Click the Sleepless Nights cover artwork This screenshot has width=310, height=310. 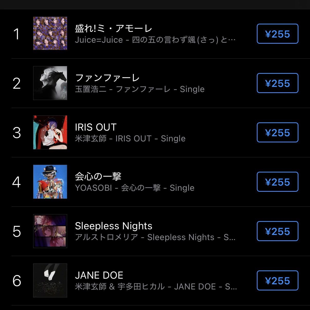pos(50,231)
